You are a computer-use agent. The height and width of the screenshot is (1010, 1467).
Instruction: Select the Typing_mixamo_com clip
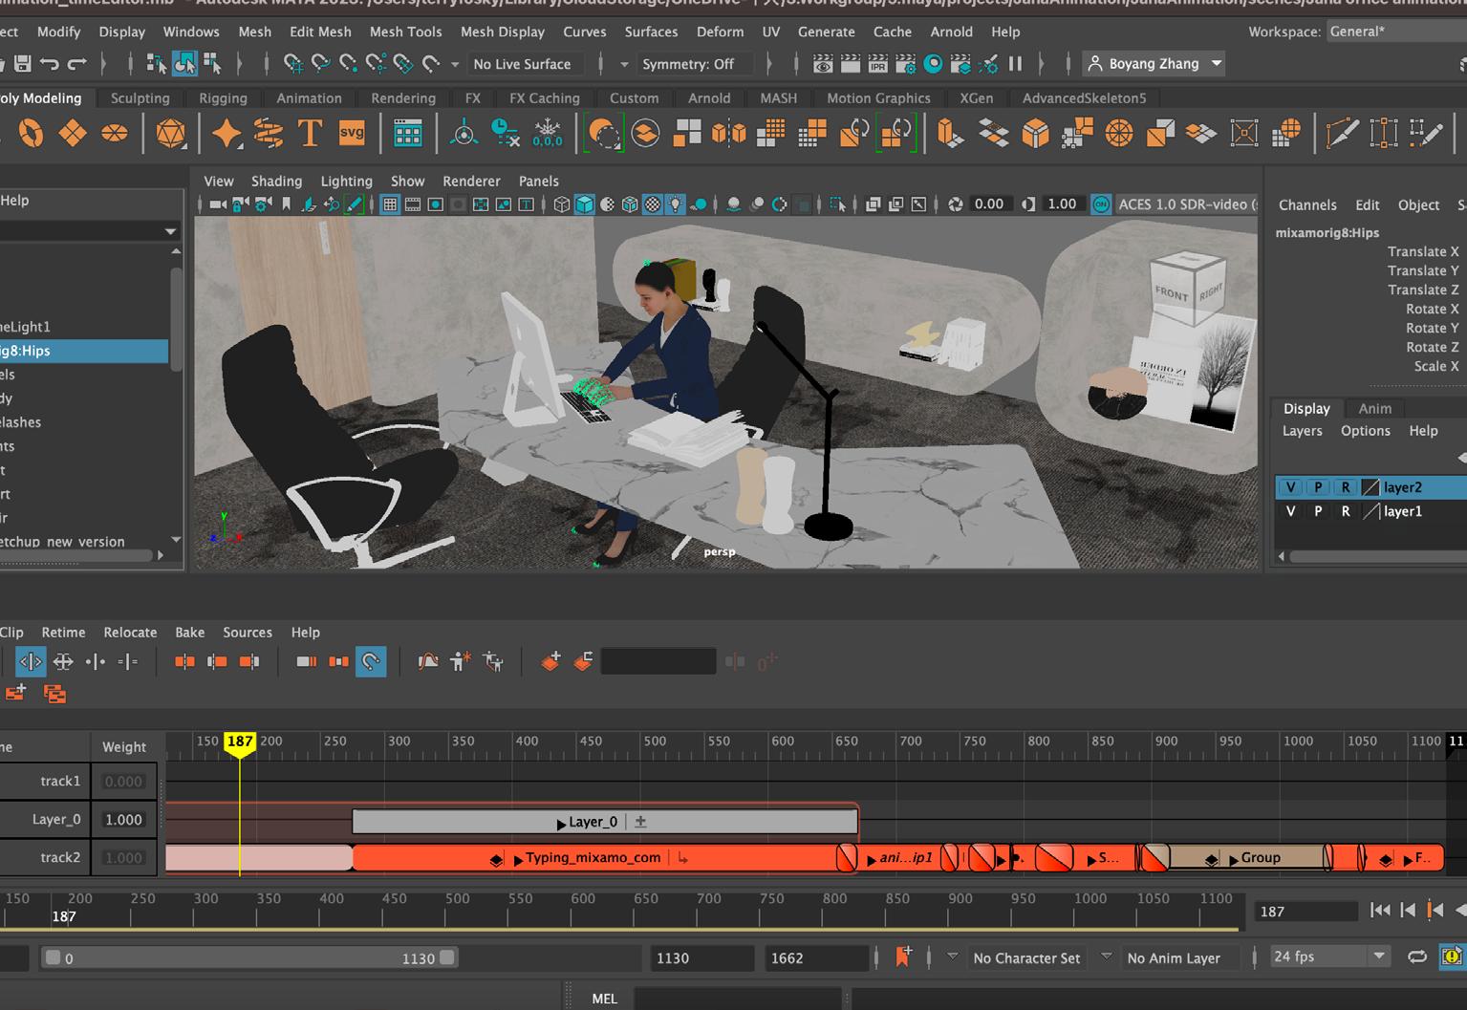tap(593, 858)
